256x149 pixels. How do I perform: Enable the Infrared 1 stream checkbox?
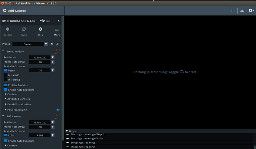[x=6, y=75]
